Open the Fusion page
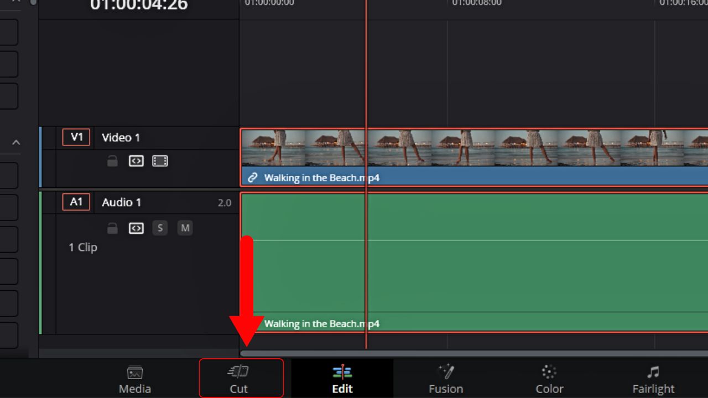Image resolution: width=708 pixels, height=398 pixels. (446, 378)
